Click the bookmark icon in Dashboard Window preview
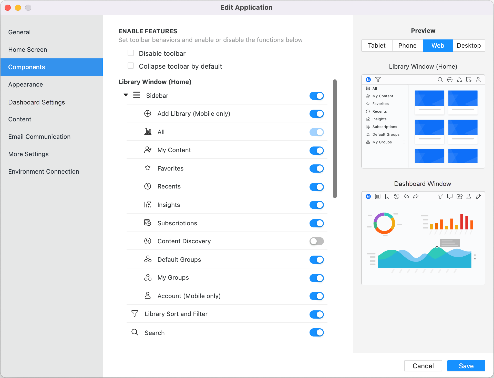494x378 pixels. [387, 196]
